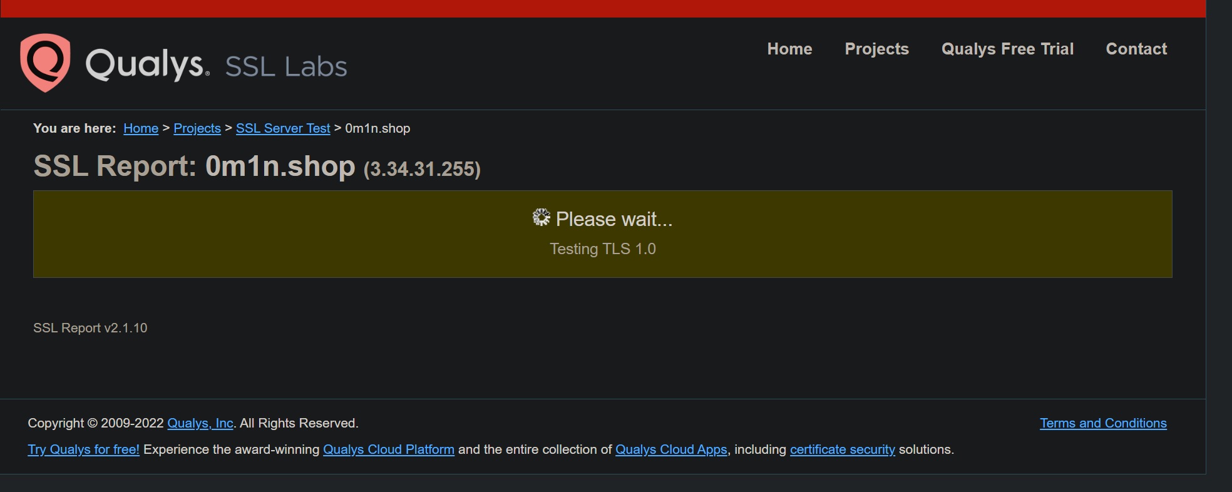Click the 'Testing TLS 1.0' progress text

[x=603, y=249]
